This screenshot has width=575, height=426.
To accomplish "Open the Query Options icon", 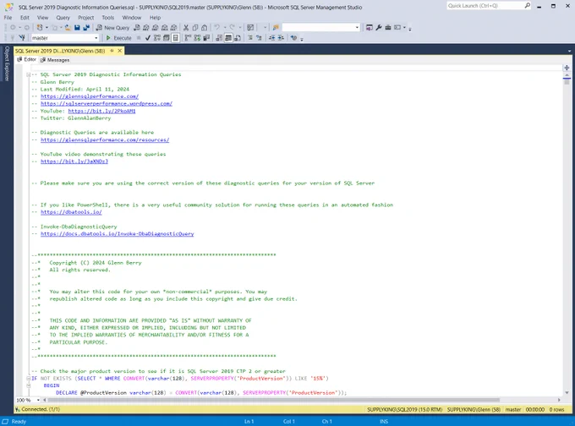I will (166, 38).
